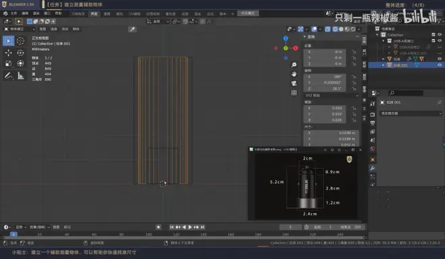Select the Transform tool

click(x=20, y=63)
